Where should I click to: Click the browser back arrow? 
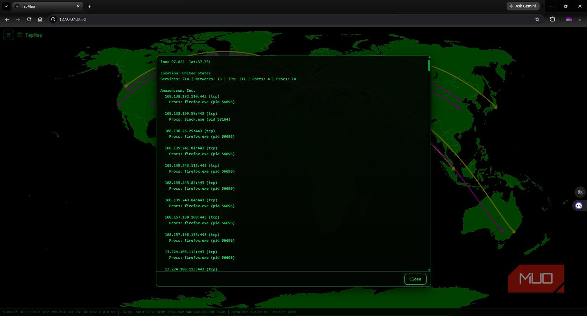(7, 19)
